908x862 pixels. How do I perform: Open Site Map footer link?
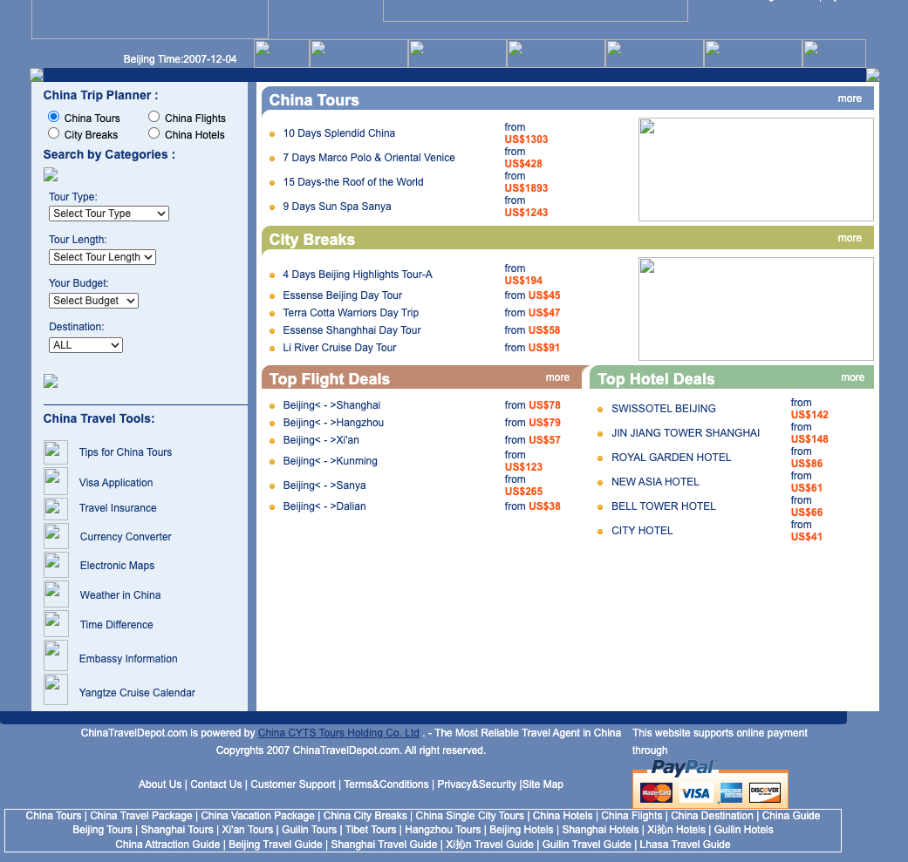point(543,784)
